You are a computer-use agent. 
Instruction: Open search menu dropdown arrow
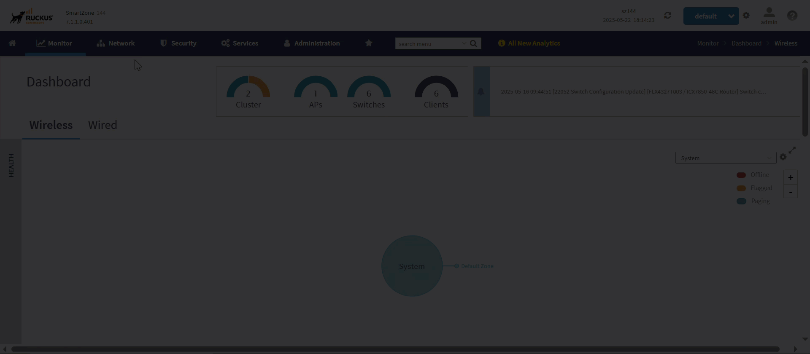[464, 43]
